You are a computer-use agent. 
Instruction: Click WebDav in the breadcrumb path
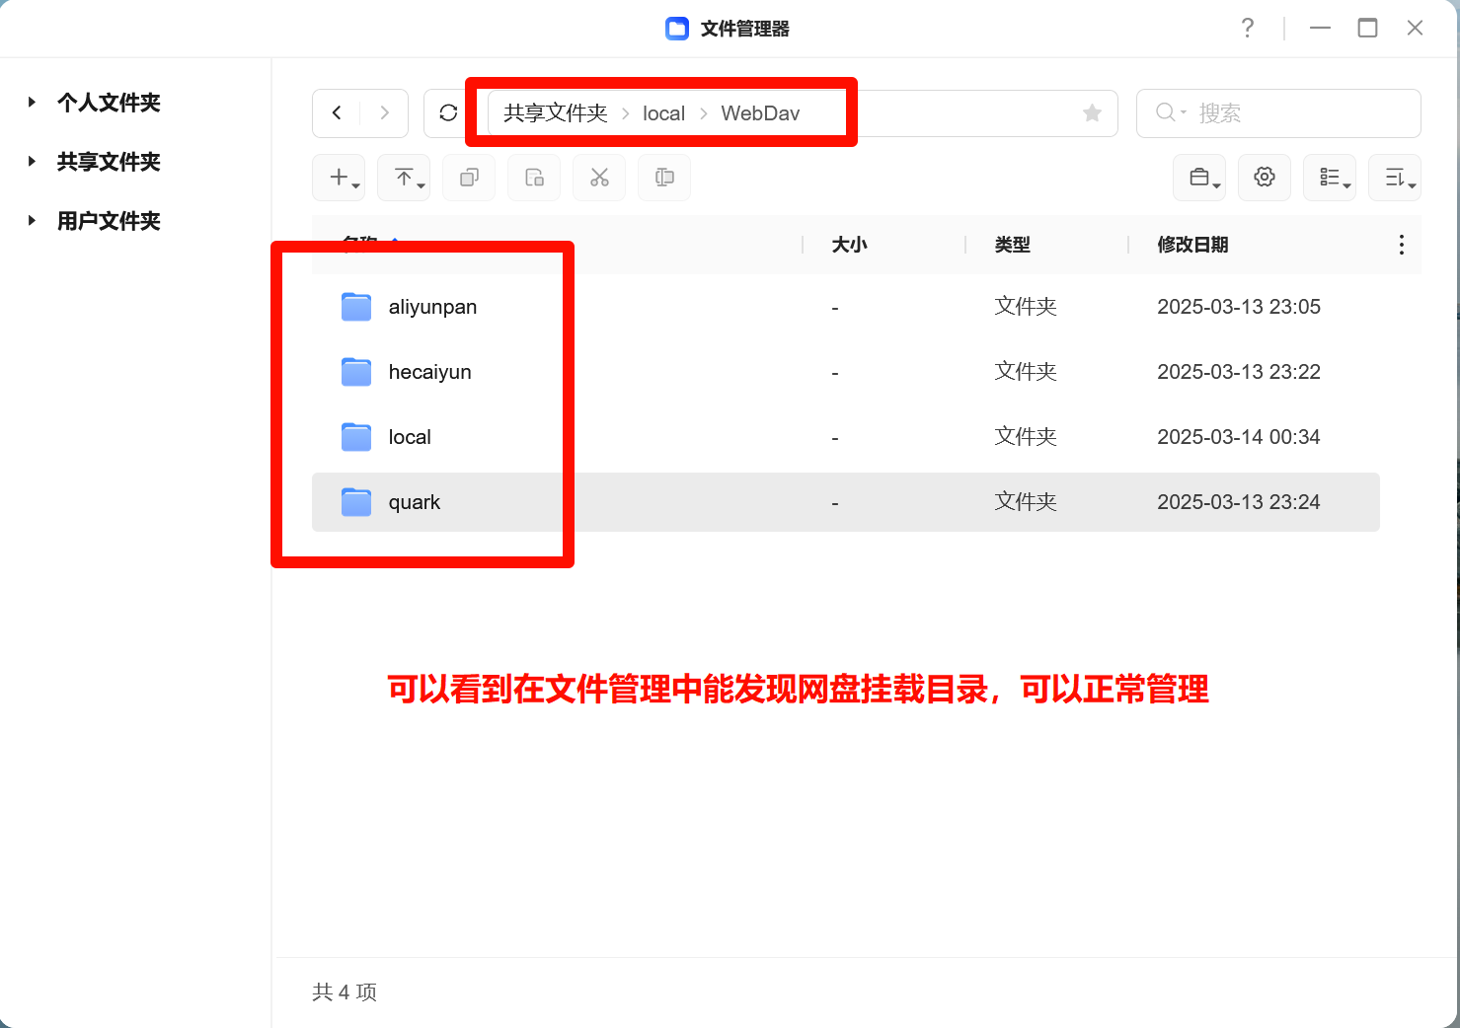(760, 113)
